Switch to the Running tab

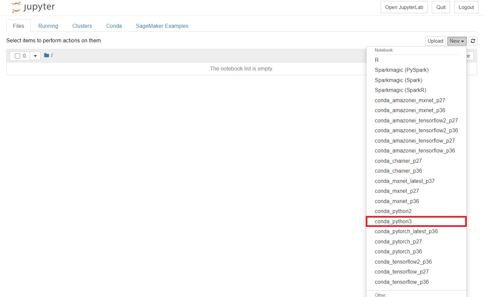(48, 26)
